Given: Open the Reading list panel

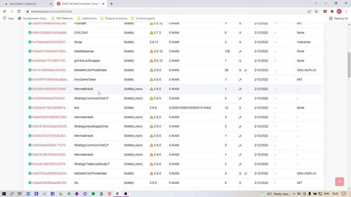Looking at the screenshot, I should click(x=338, y=18).
